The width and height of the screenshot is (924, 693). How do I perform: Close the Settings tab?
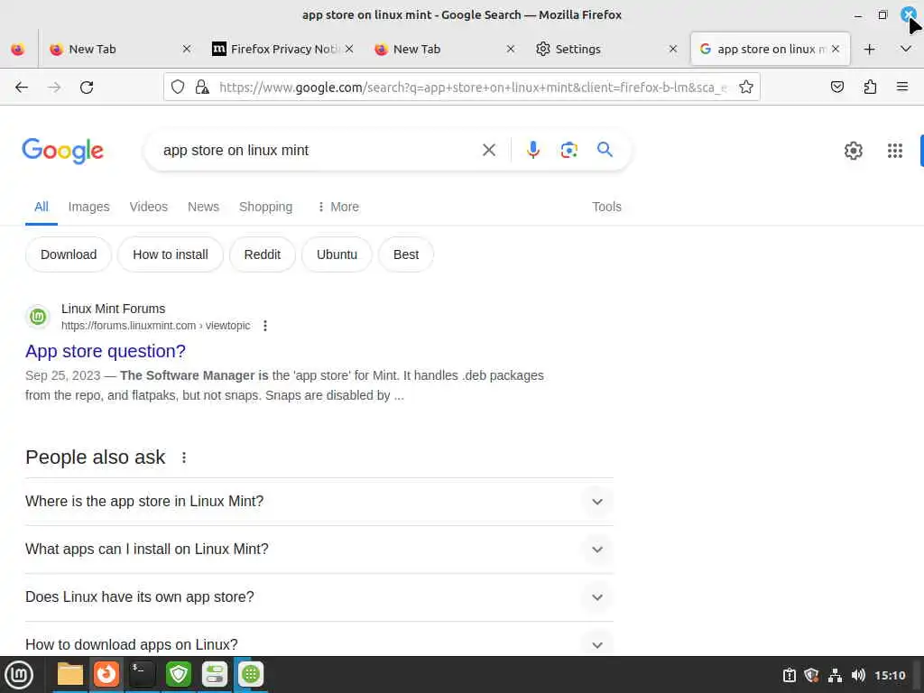click(x=673, y=49)
